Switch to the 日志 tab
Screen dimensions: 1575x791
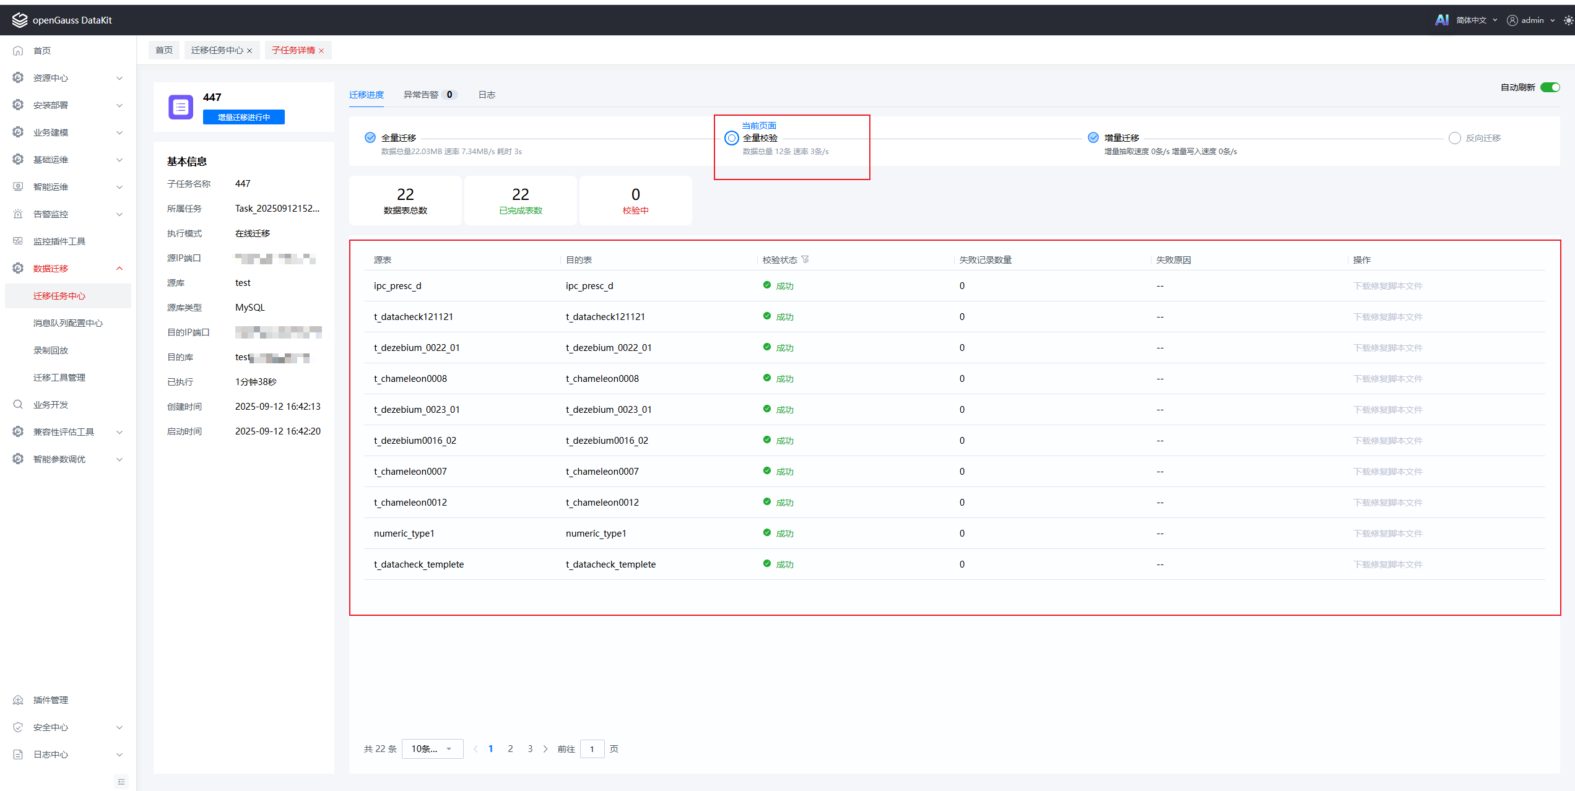pyautogui.click(x=487, y=95)
